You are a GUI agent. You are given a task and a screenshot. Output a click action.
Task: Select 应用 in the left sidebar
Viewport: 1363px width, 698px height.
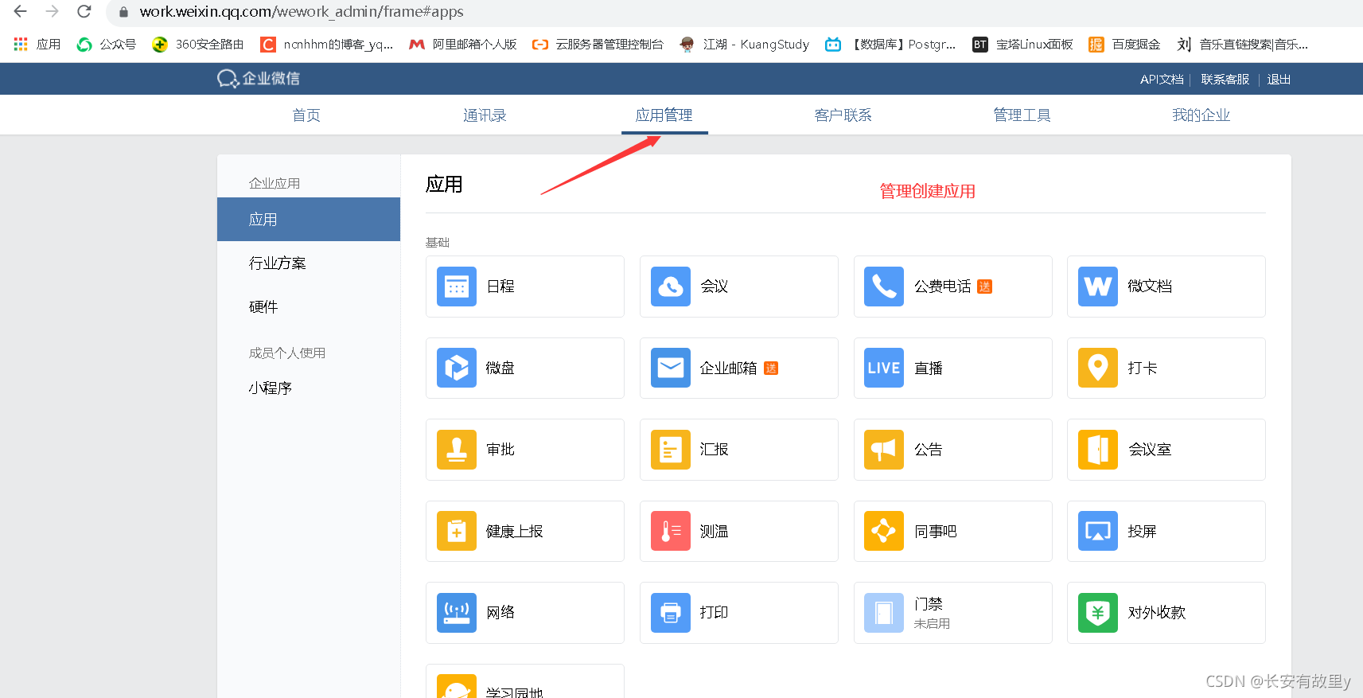(309, 220)
